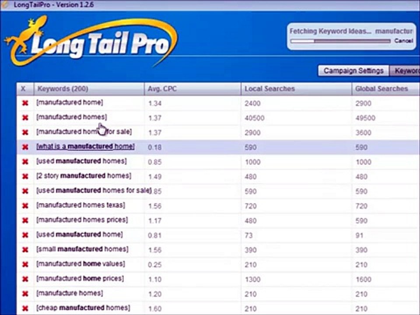Screen dimensions: 420x315
Task: Click global searches value 91
Action: [x=360, y=235]
